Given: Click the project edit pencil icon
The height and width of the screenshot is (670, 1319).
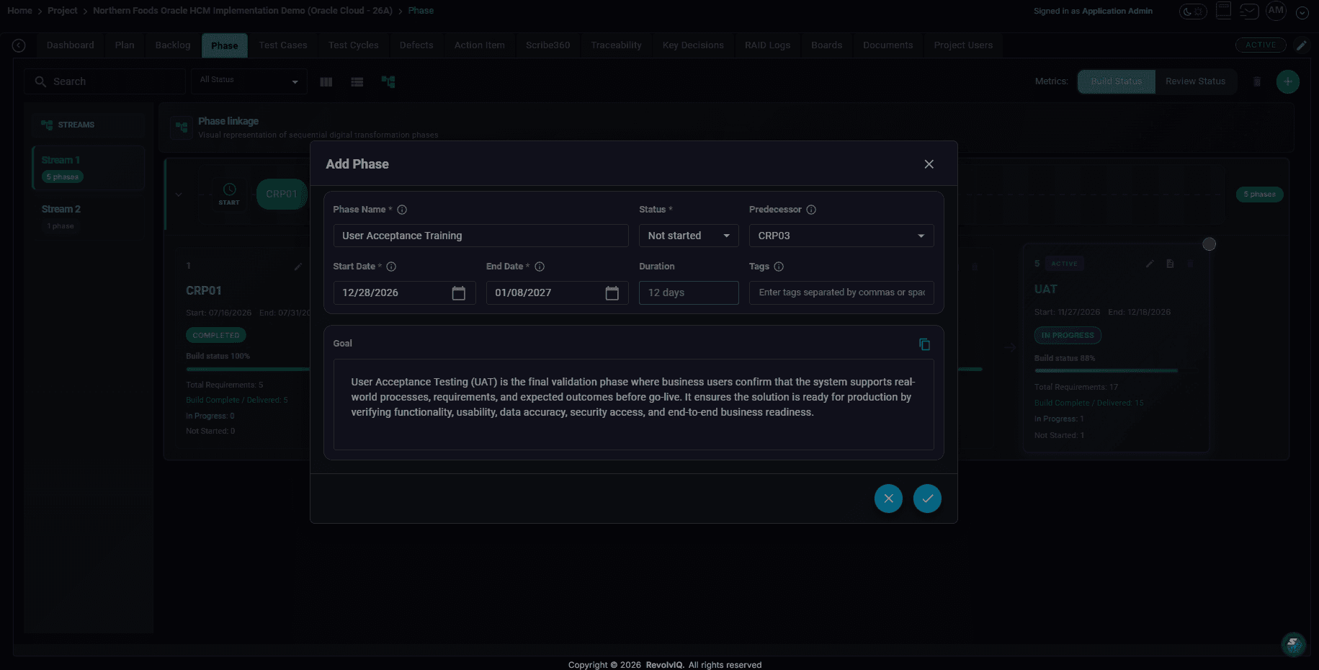Looking at the screenshot, I should [1301, 45].
